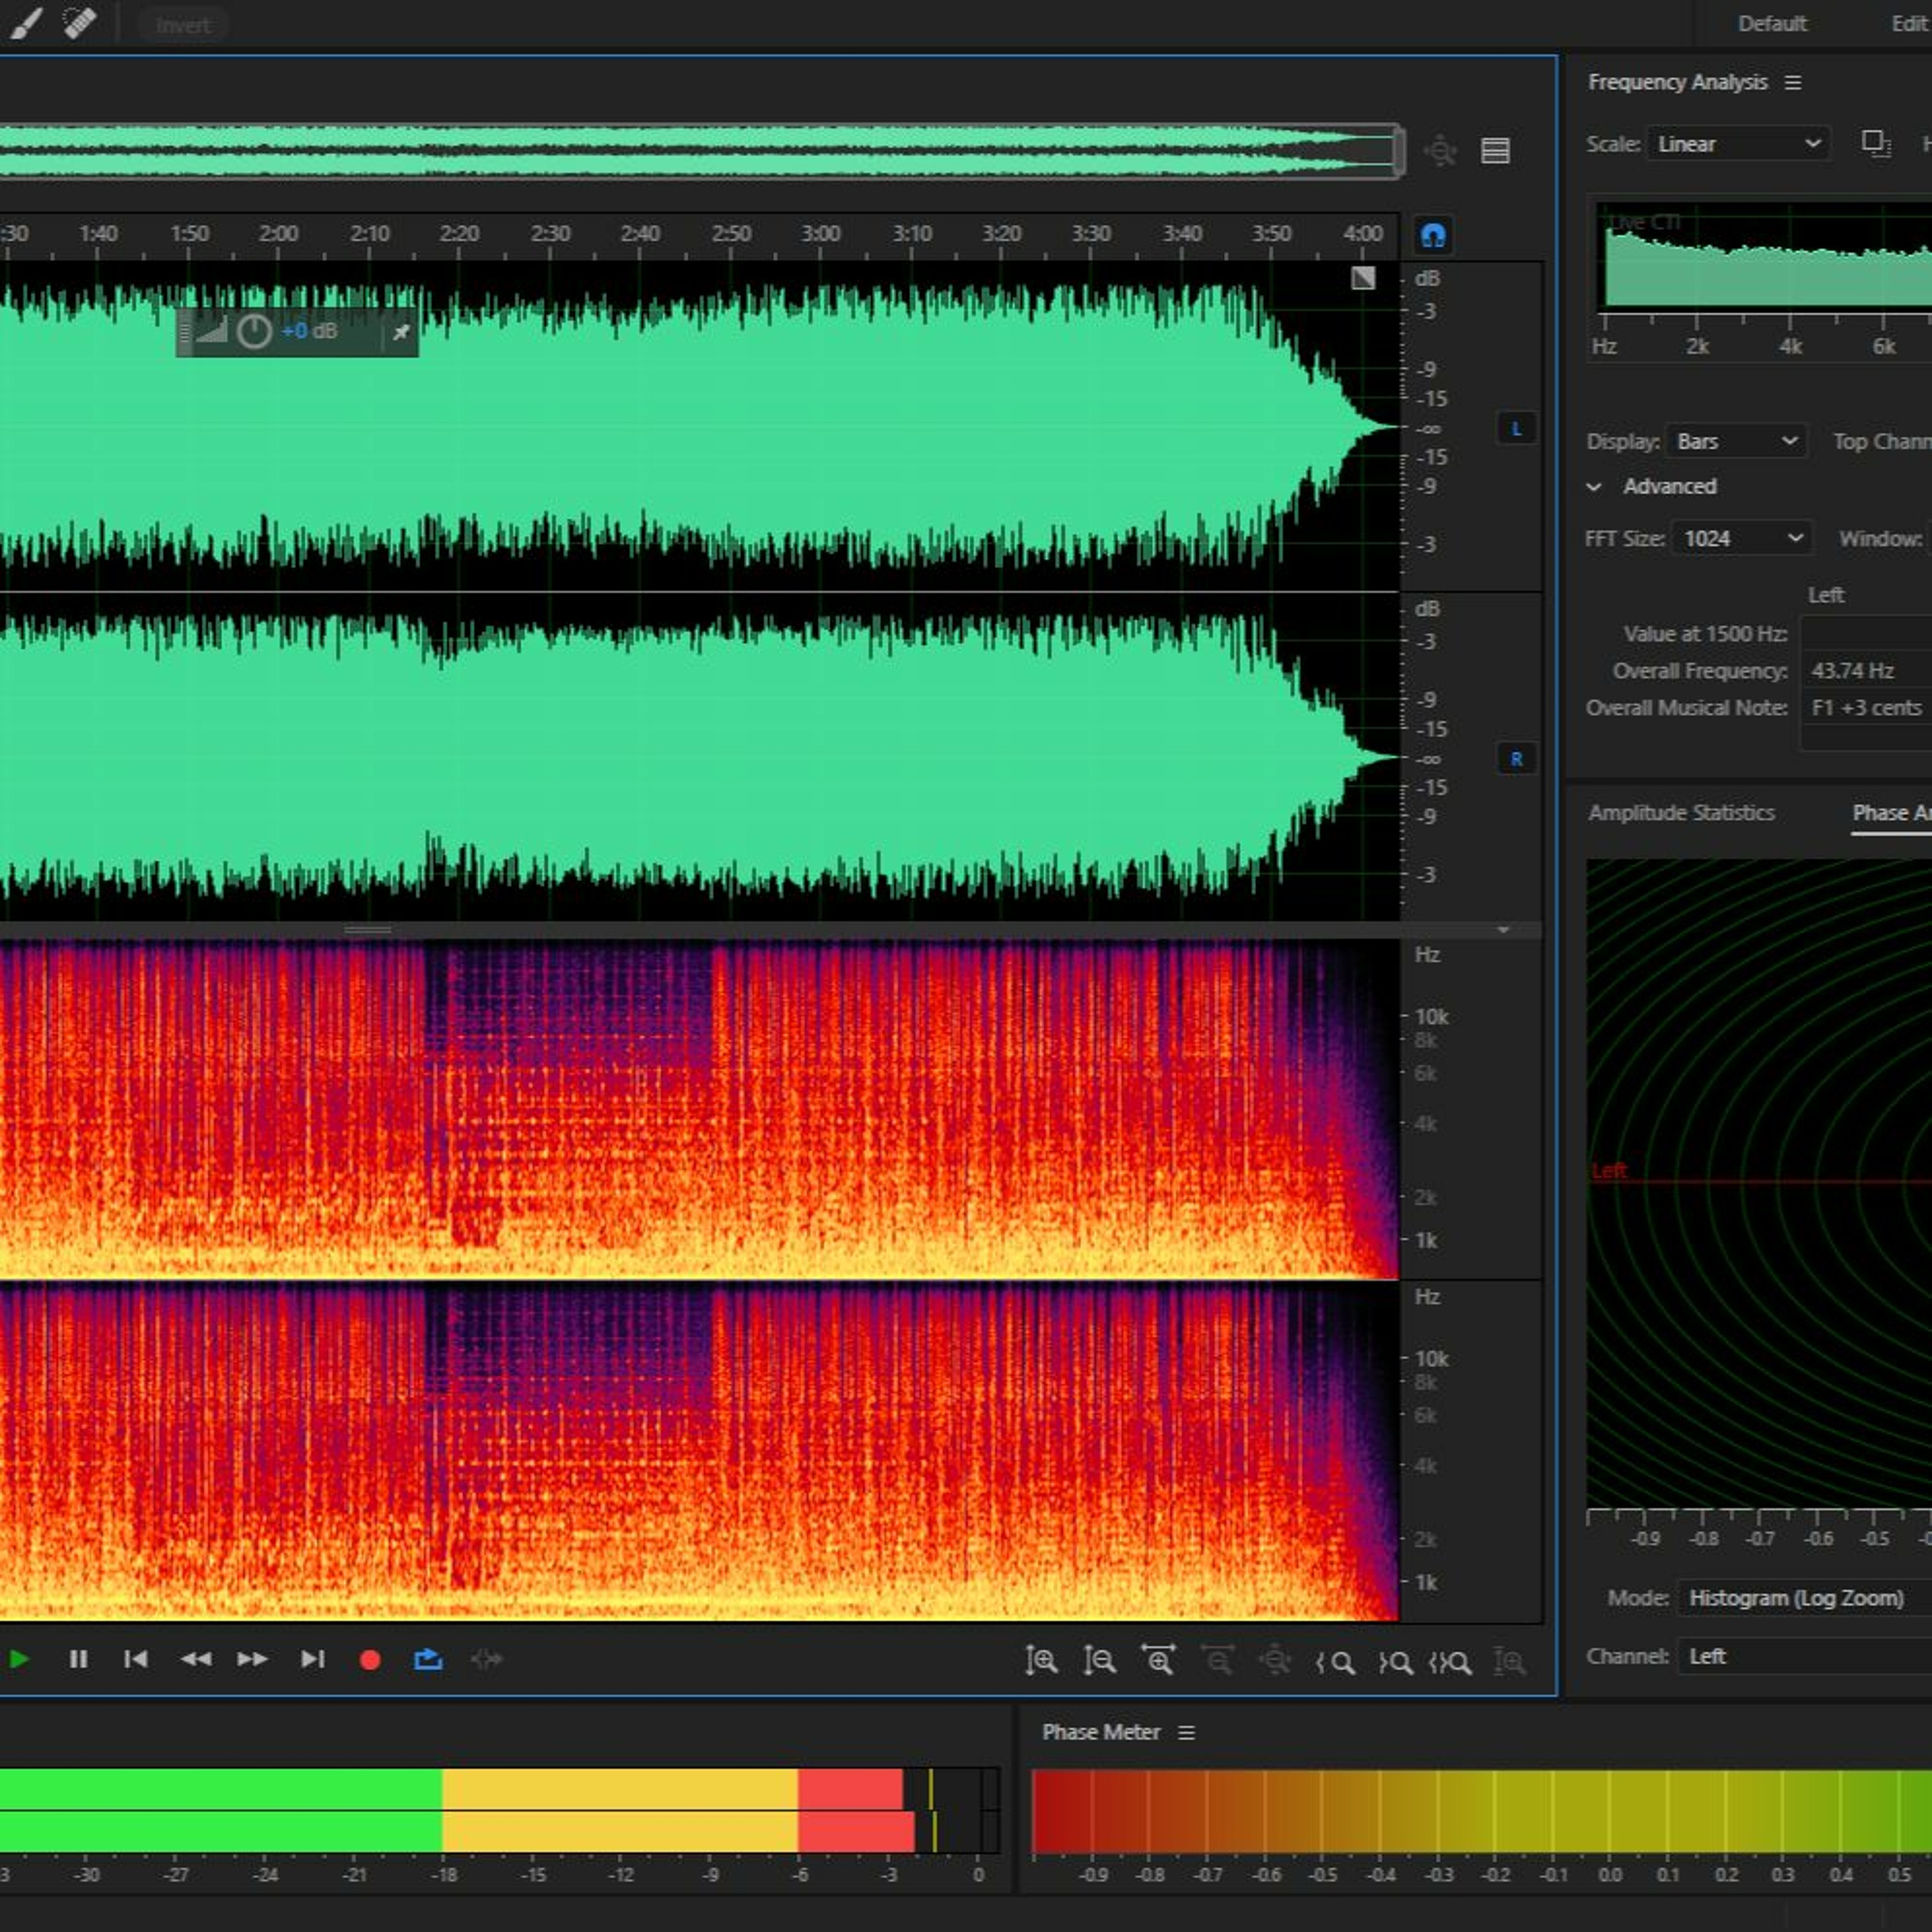
Task: Zoom out amplitude icon
Action: [1099, 1661]
